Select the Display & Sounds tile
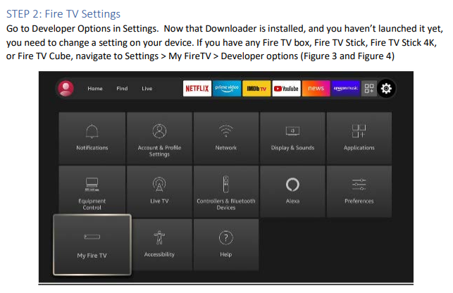Viewport: 453px width, 293px height. [292, 138]
